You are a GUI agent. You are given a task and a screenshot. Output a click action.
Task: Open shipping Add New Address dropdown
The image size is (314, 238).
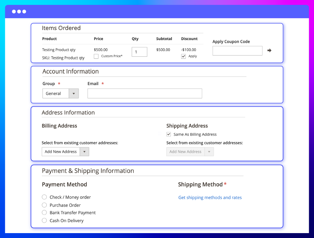[190, 152]
